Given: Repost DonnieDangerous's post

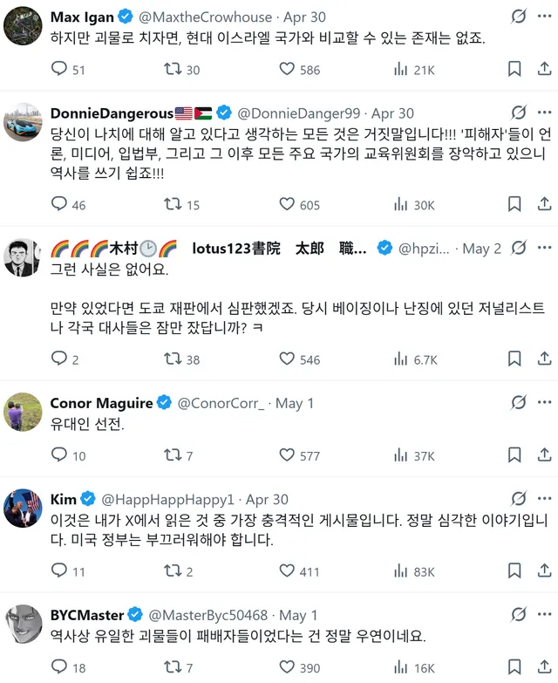Looking at the screenshot, I should (x=174, y=204).
